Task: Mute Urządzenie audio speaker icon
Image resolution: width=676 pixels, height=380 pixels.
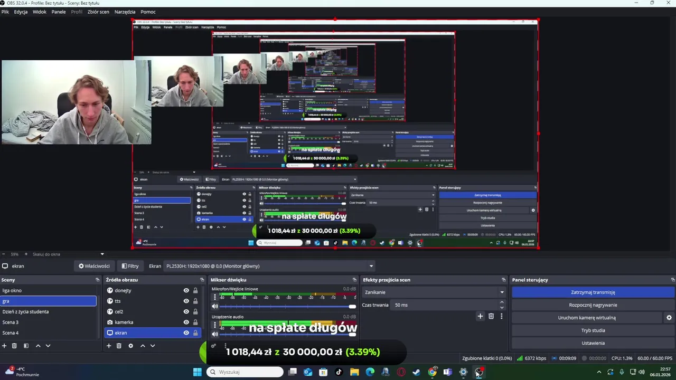Action: point(215,334)
